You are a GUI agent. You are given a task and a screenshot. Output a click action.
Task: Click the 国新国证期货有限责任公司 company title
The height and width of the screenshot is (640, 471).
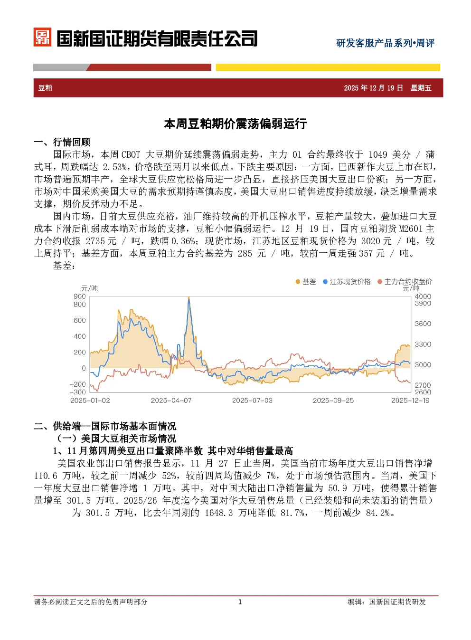[157, 38]
